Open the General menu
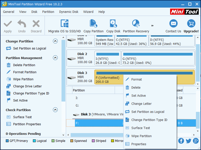The height and width of the screenshot is (150, 201). [9, 12]
